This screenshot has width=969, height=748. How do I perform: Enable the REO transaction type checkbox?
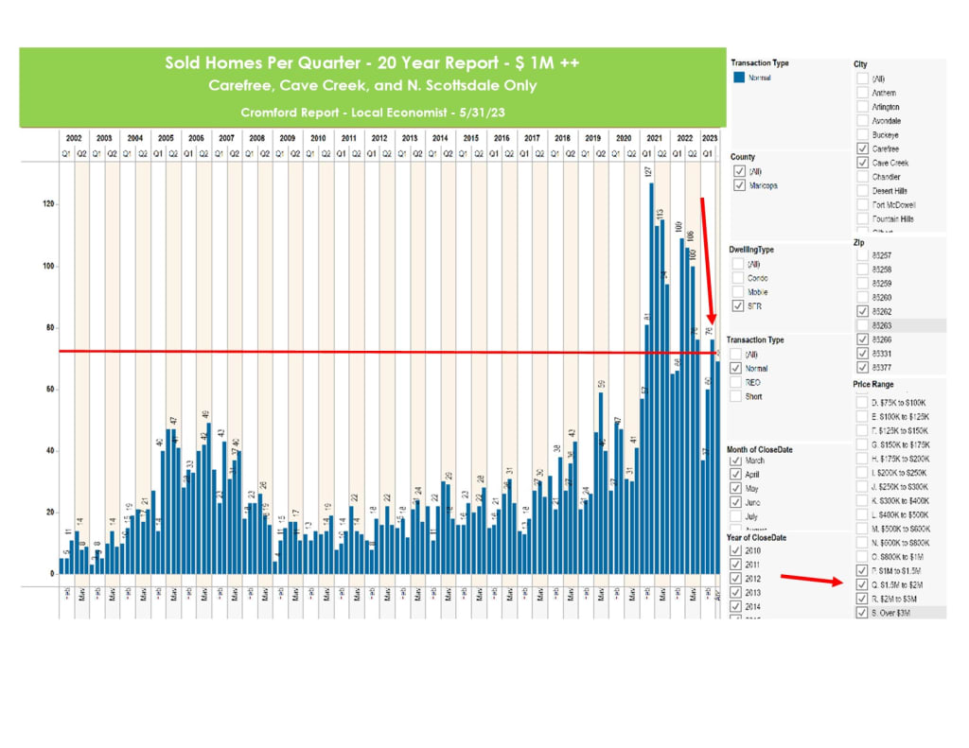coord(733,383)
